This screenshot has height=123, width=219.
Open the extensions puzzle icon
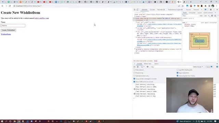click(x=205, y=6)
